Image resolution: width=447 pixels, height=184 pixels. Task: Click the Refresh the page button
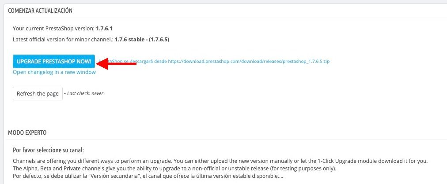click(38, 93)
